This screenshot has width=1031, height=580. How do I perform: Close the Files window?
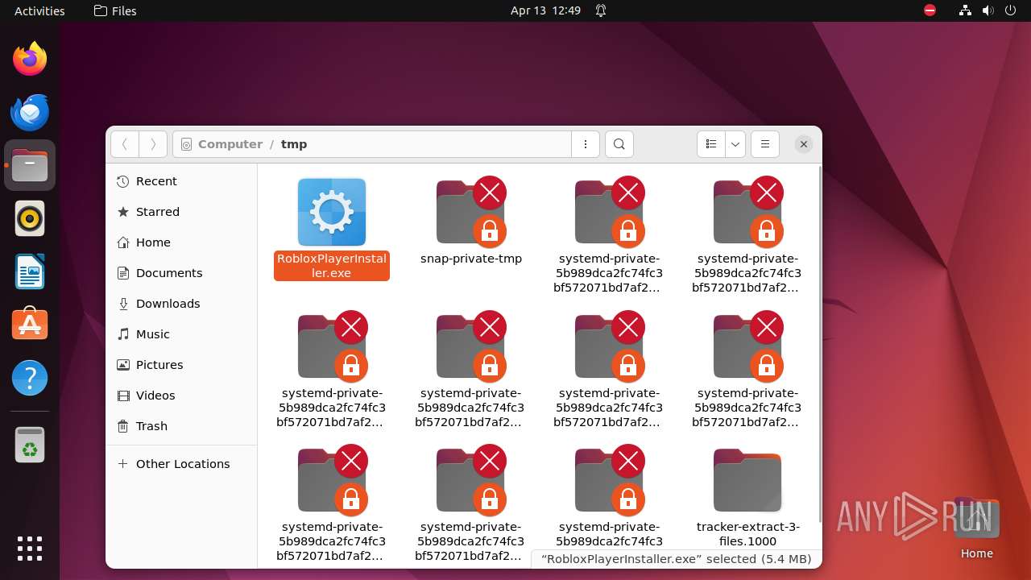click(804, 144)
